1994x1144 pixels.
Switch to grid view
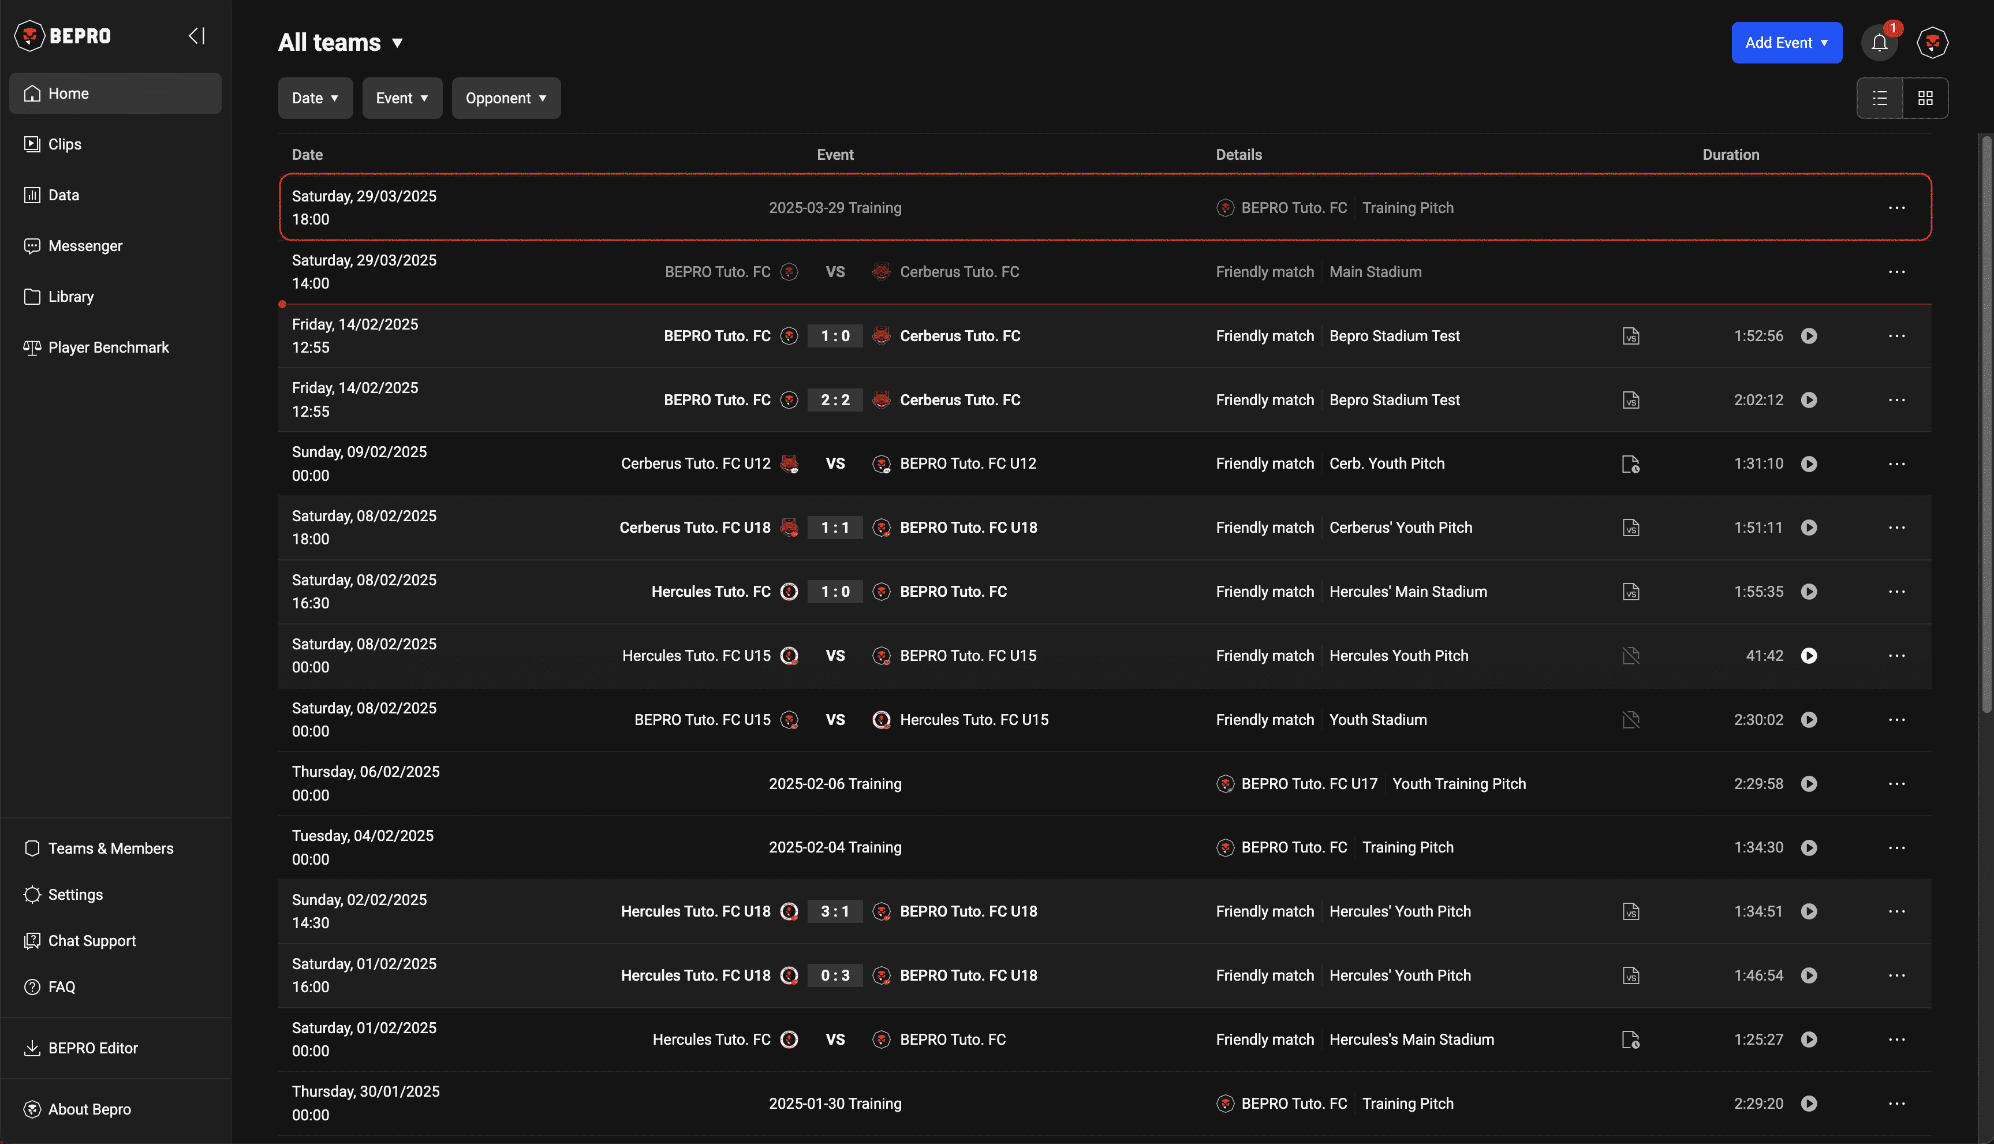tap(1925, 98)
